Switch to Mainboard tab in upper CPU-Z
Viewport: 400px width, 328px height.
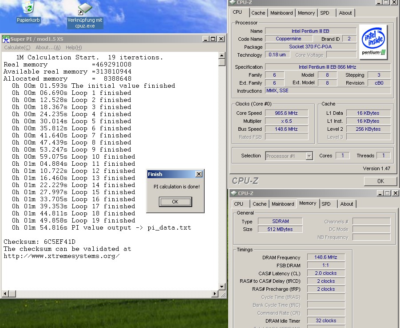click(x=281, y=13)
